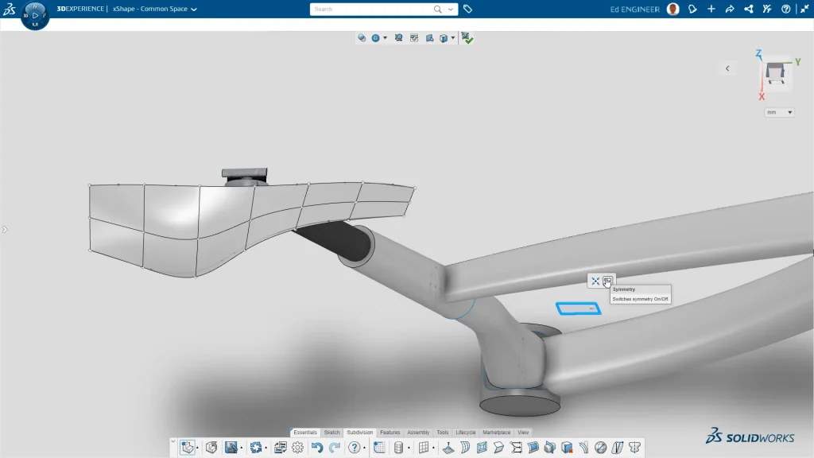Expand the search options dropdown arrow

pos(452,10)
